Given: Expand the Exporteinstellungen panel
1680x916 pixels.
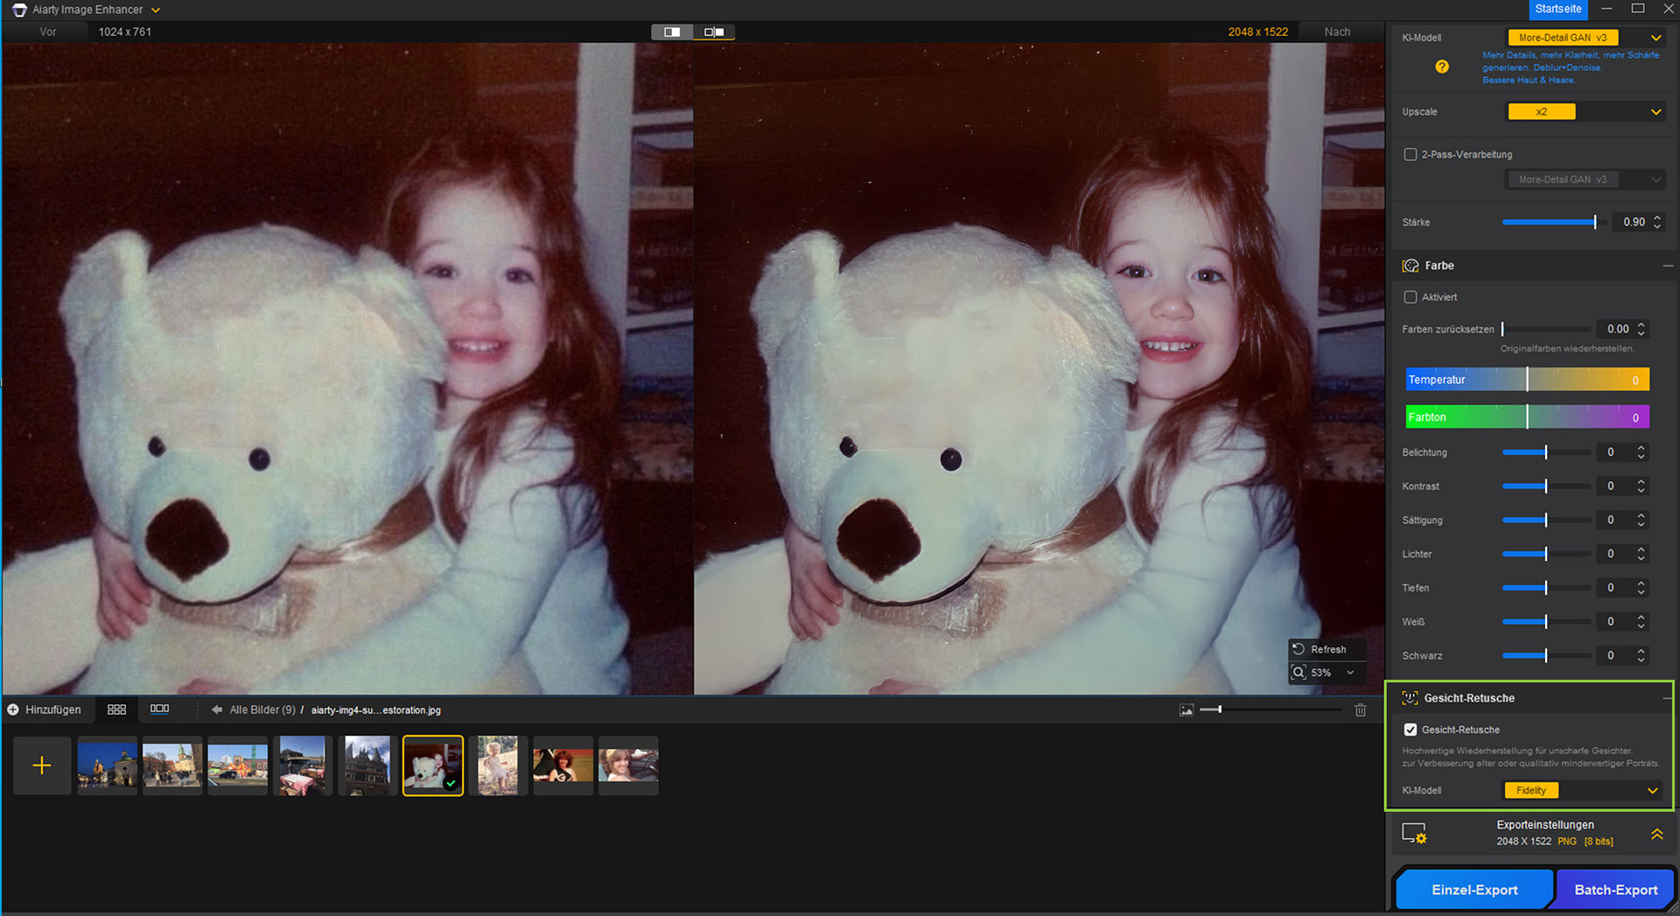Looking at the screenshot, I should click(x=1657, y=835).
